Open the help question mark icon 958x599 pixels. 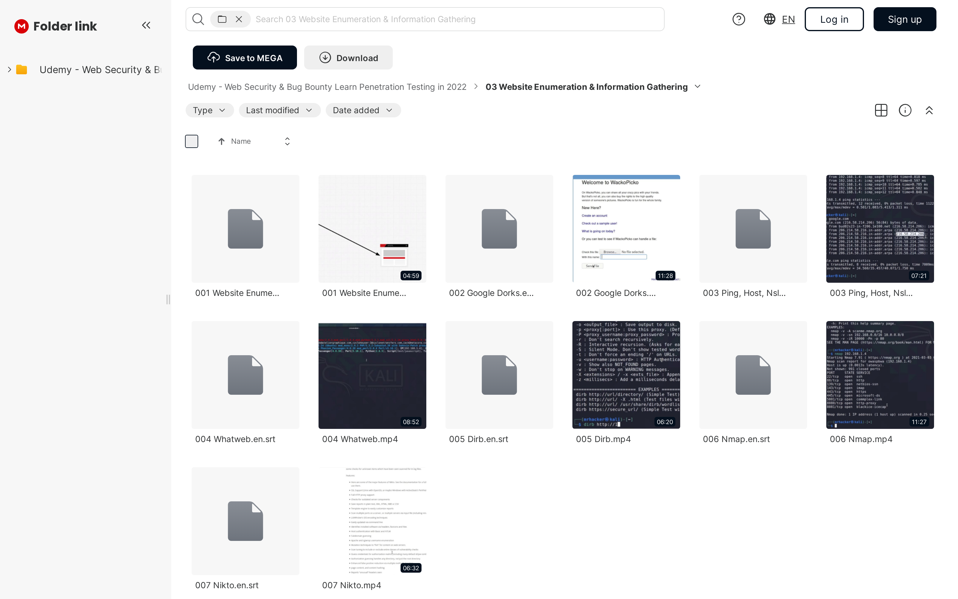pos(739,19)
